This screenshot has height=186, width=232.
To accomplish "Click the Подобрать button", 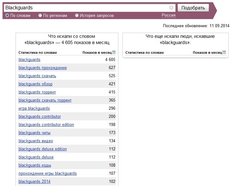I will click(193, 8).
